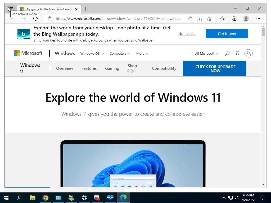Show hidden system tray icons
The image size is (271, 203).
pos(224,198)
